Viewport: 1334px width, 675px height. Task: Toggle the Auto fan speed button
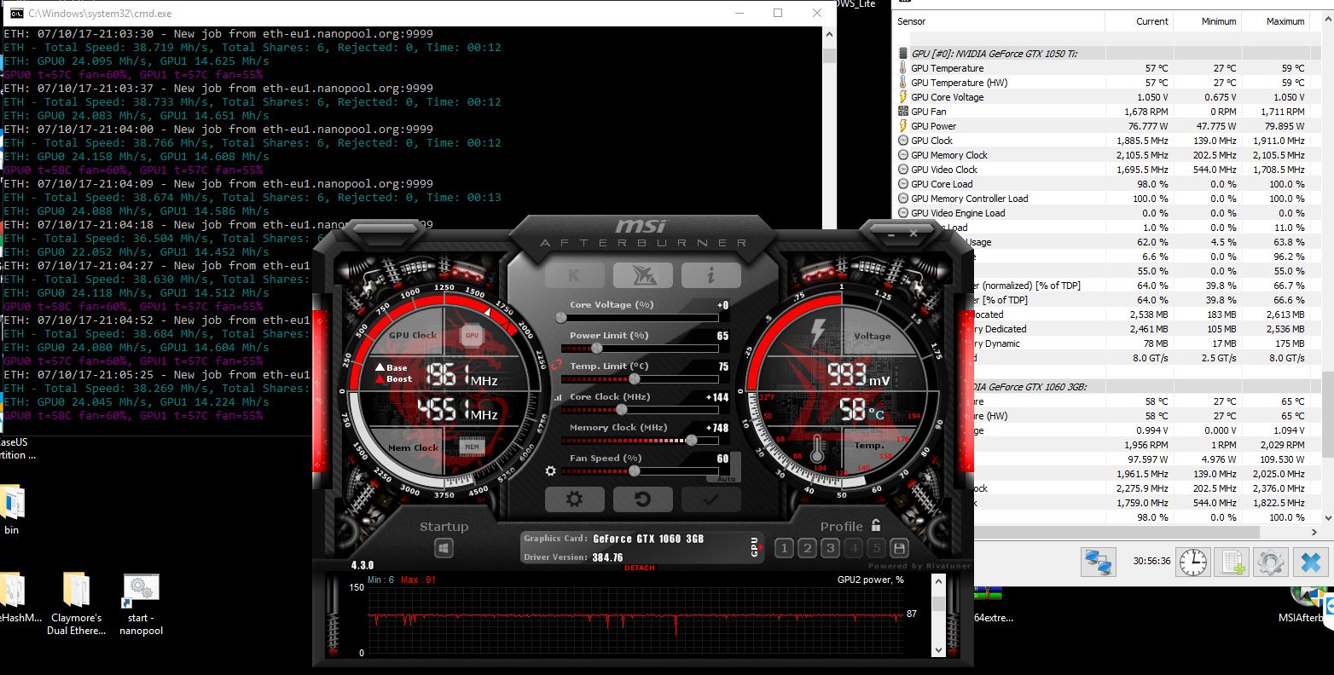[x=726, y=479]
